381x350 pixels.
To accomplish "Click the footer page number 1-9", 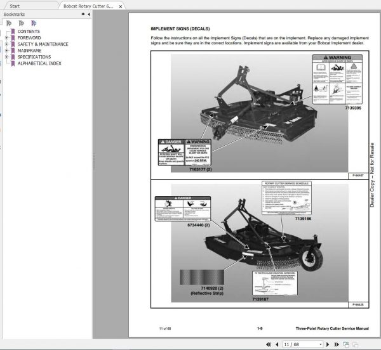I will click(260, 328).
